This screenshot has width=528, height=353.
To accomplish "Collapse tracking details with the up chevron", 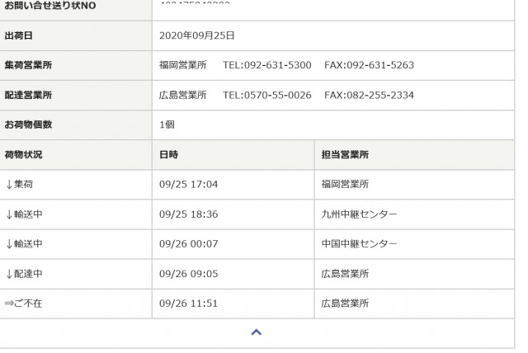I will coord(257,332).
